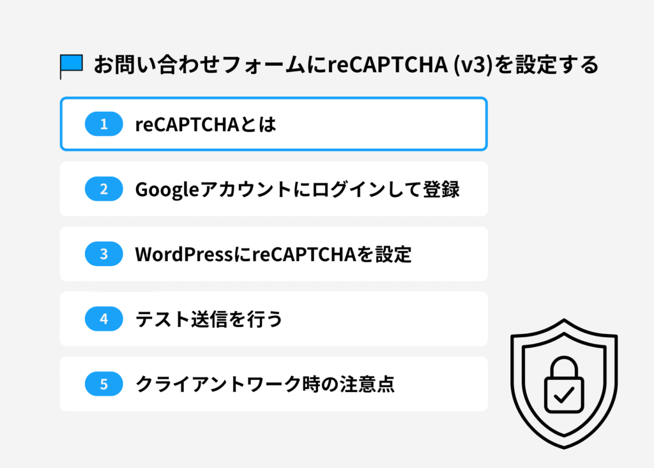Select the blue number 5 badge
Screen dimensions: 654x468
pos(103,384)
